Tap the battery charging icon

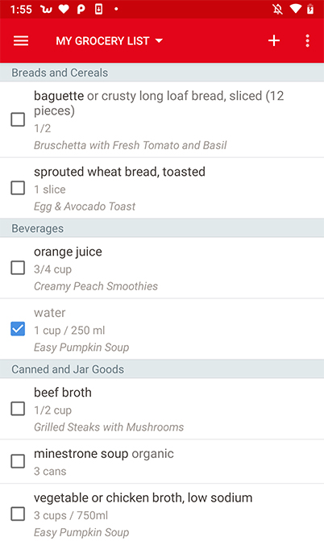click(x=310, y=9)
